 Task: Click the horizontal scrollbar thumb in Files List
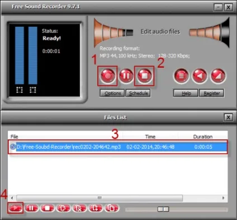click(x=99, y=198)
